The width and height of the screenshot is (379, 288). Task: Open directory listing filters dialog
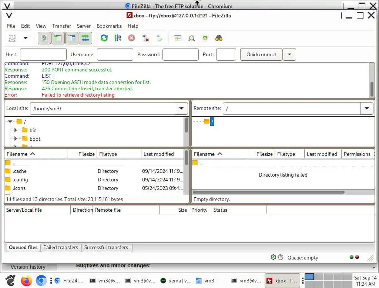[x=178, y=38]
